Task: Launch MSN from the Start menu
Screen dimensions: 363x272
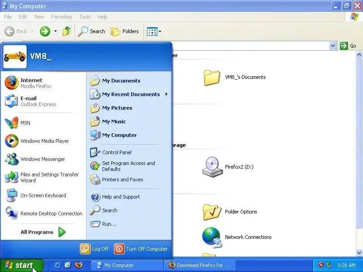Action: click(43, 123)
